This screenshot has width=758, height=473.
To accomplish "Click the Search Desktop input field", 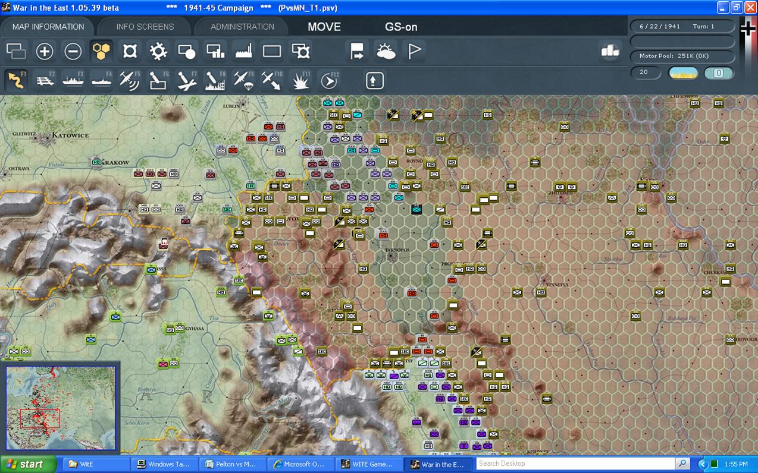I will [575, 463].
